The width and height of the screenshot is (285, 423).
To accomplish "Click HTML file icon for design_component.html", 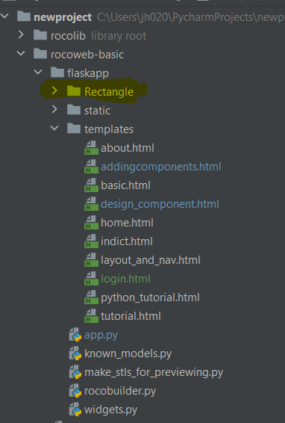I will pyautogui.click(x=91, y=204).
